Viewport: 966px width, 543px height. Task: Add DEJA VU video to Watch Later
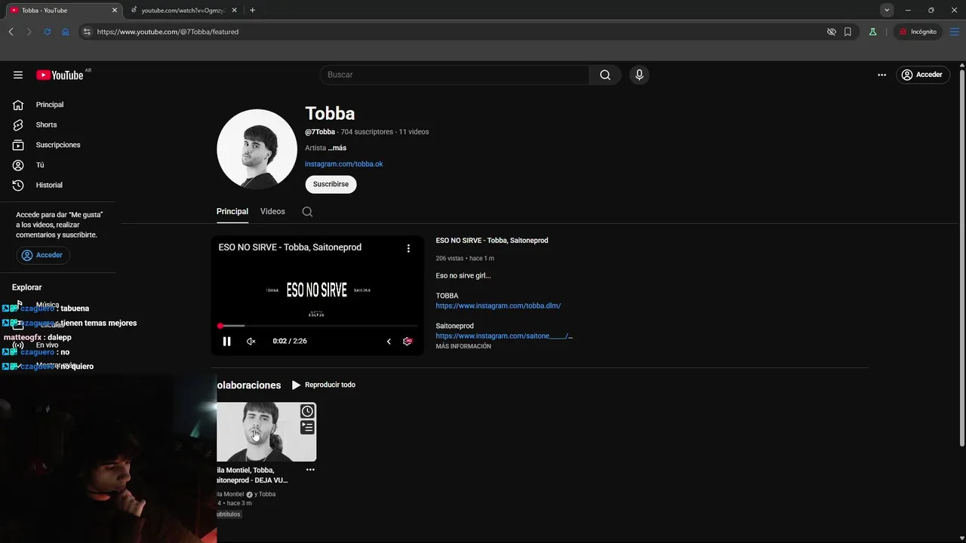tap(307, 411)
